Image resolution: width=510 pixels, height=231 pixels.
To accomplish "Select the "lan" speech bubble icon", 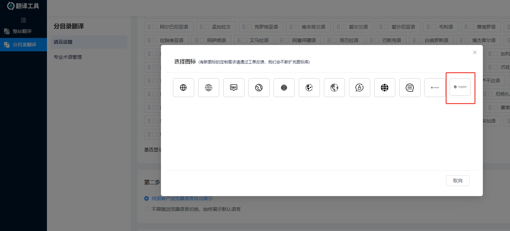I will (234, 87).
